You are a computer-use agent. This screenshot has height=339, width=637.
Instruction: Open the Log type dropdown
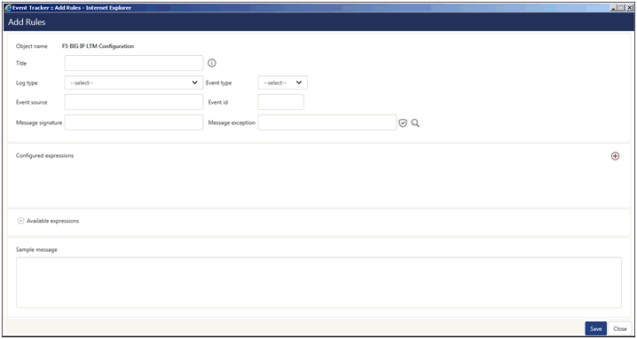[x=134, y=83]
